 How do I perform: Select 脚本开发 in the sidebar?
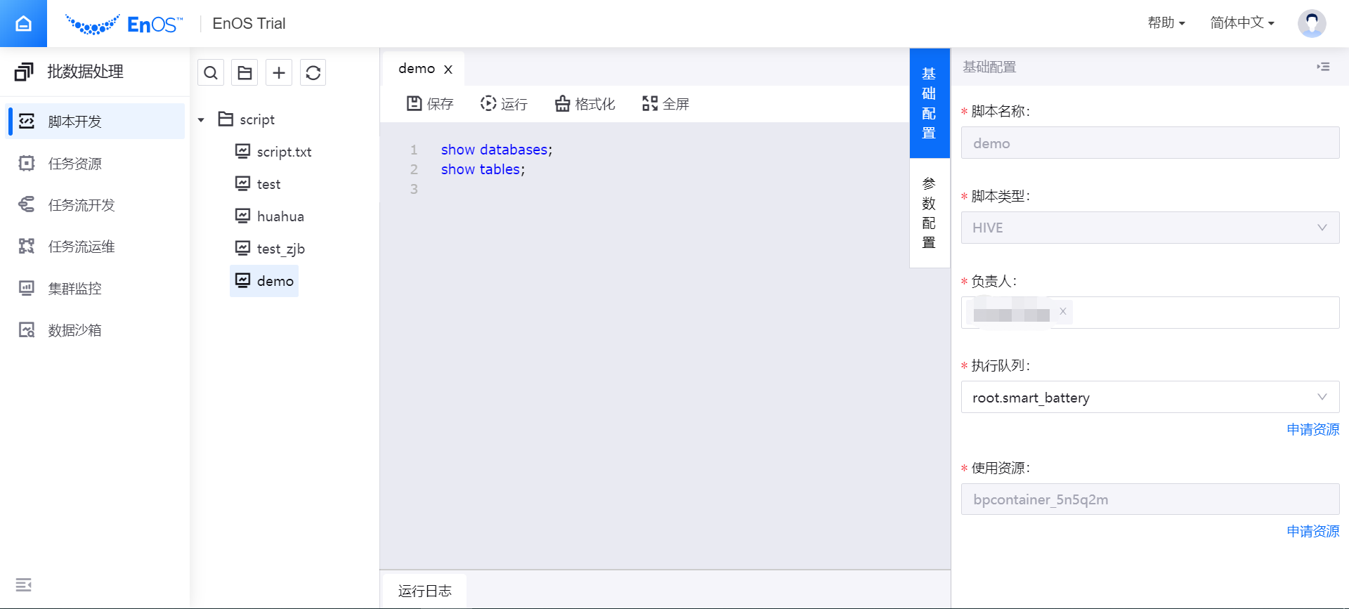coord(96,122)
